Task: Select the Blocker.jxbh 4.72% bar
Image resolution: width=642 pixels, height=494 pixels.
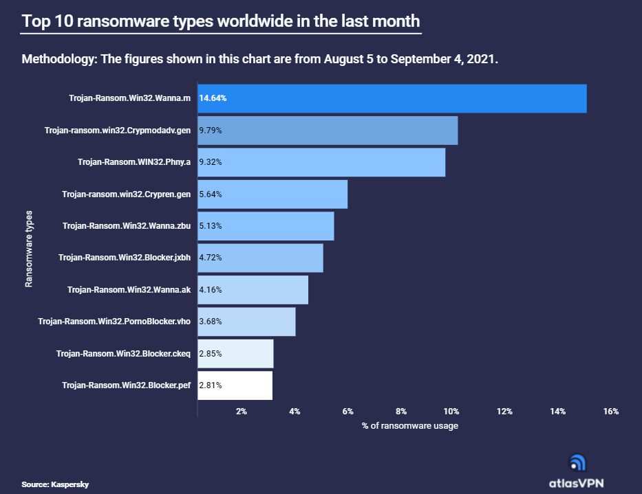Action: (260, 258)
